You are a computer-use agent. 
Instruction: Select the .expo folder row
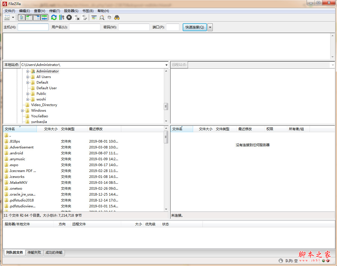coord(84,165)
